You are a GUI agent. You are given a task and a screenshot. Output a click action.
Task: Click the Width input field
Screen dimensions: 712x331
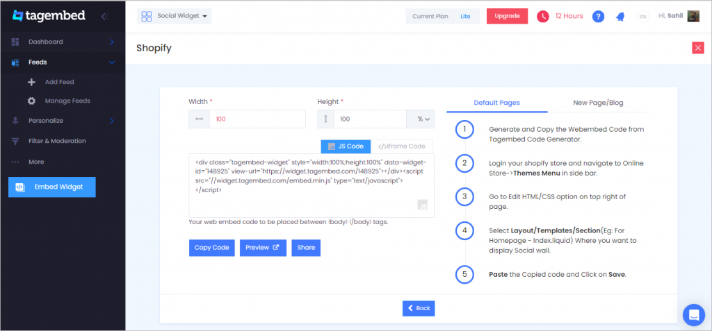click(x=257, y=119)
